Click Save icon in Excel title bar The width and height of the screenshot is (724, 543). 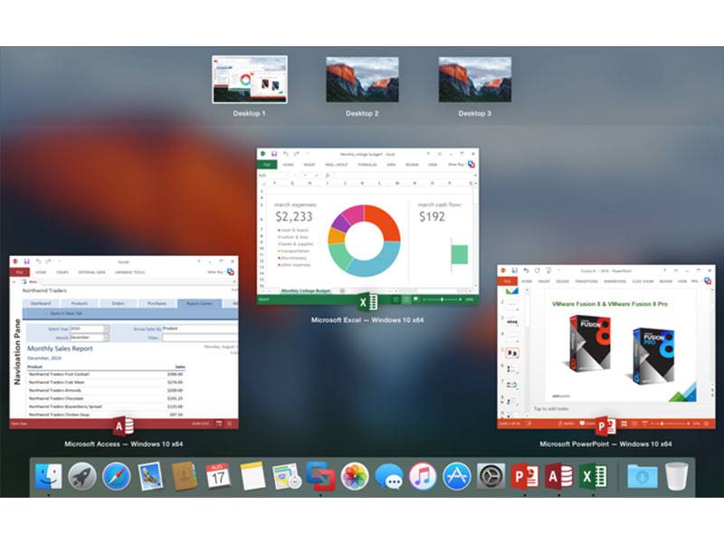click(x=274, y=154)
